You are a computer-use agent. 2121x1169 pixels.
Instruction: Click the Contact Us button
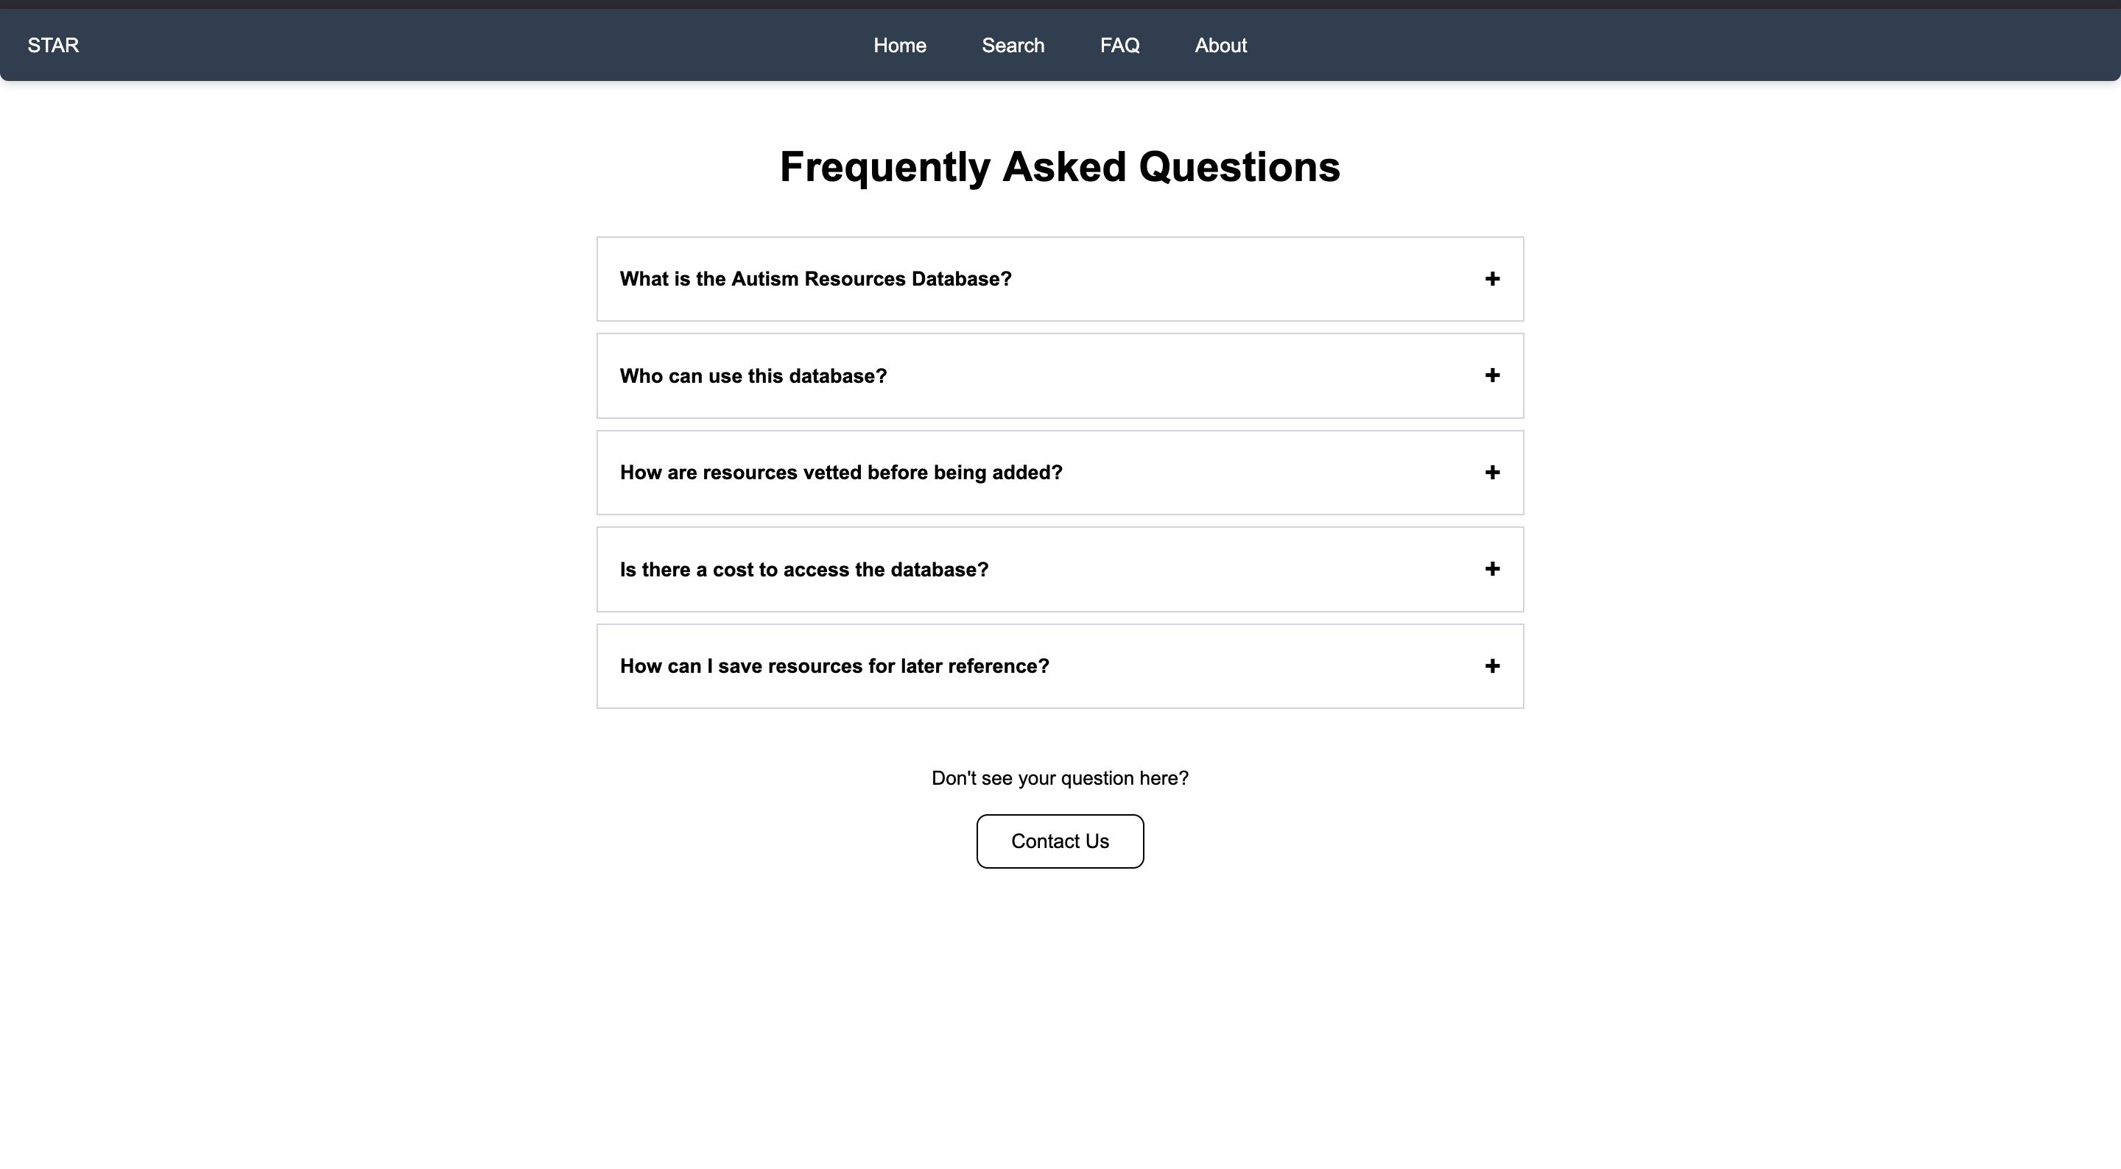click(1060, 841)
